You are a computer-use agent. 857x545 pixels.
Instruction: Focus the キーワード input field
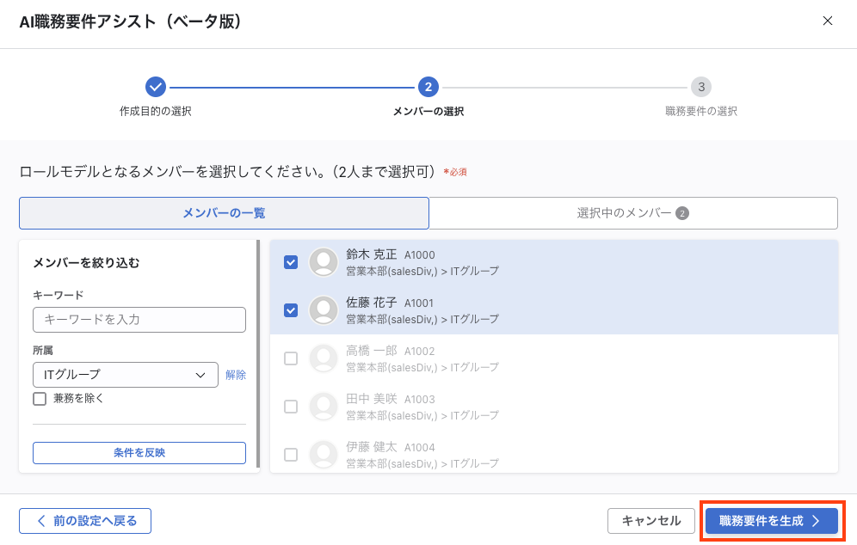[x=139, y=320]
